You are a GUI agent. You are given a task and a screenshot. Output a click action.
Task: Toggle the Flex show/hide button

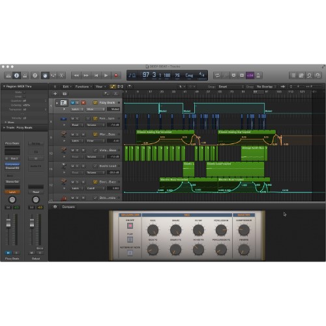[x=120, y=87]
